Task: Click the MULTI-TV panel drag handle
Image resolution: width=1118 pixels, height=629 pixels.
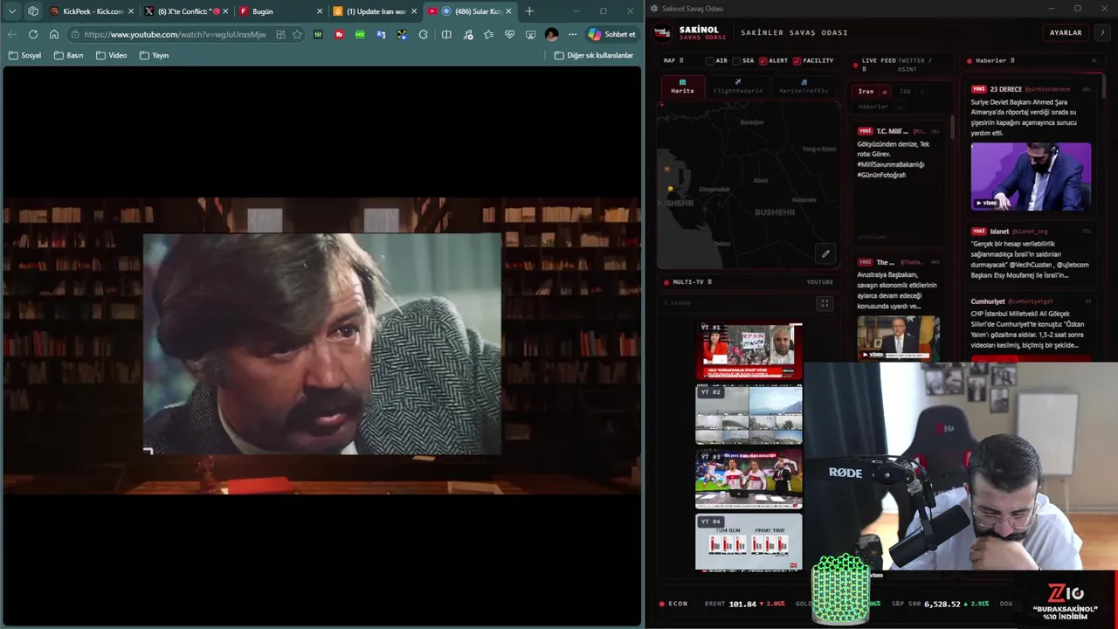Action: point(709,282)
